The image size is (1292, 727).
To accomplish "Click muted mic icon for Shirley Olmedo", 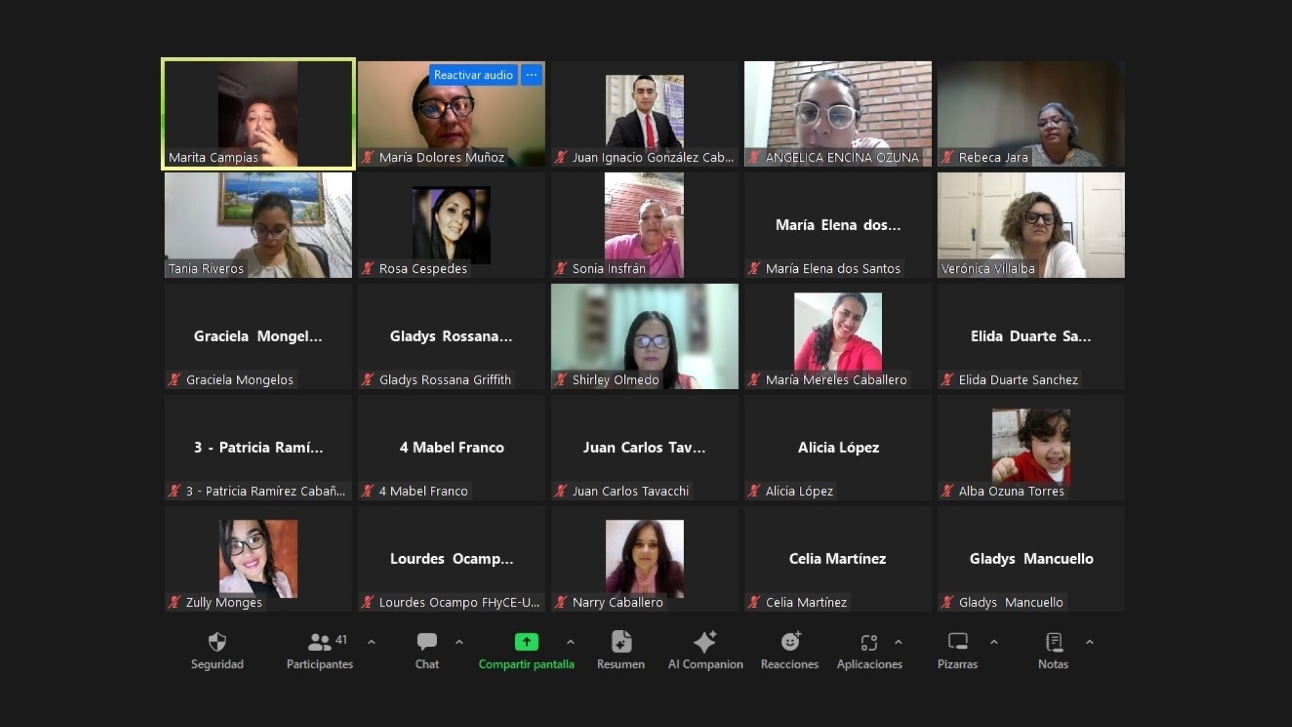I will click(x=561, y=380).
